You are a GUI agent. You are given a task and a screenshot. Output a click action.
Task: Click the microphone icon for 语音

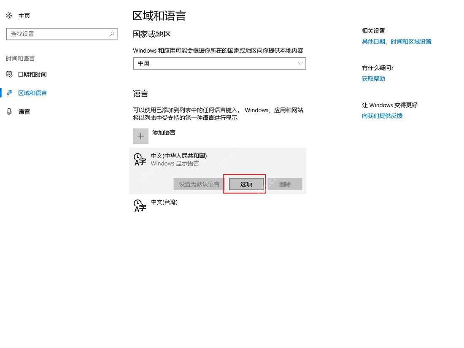click(9, 111)
